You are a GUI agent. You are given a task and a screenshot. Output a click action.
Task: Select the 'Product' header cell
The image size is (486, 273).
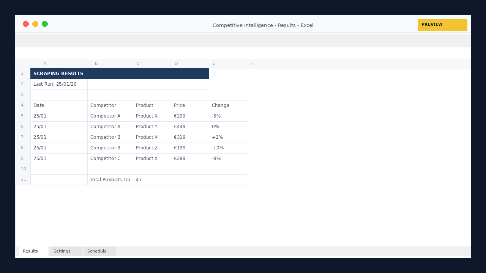click(152, 105)
